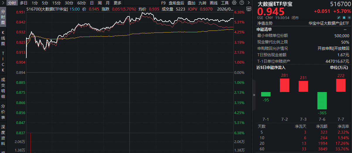Image resolution: width=352 pixels, height=153 pixels.
Task: Click 516700[大数据ETF华宝] chart label
Action: [47, 9]
